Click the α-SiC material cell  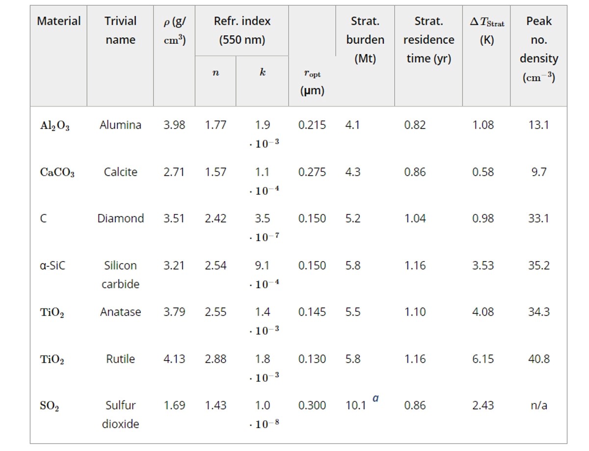(52, 265)
